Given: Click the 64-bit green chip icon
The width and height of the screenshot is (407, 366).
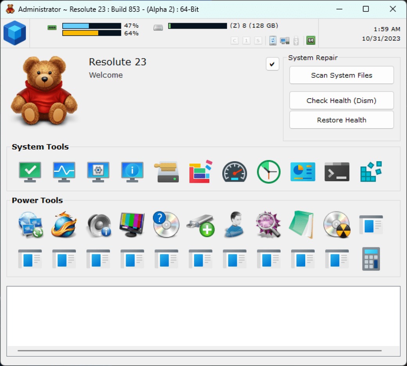Looking at the screenshot, I should [x=311, y=40].
